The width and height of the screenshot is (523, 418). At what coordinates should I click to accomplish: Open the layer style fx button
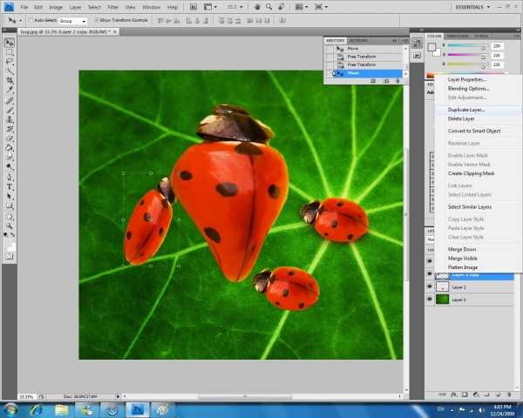click(x=453, y=394)
